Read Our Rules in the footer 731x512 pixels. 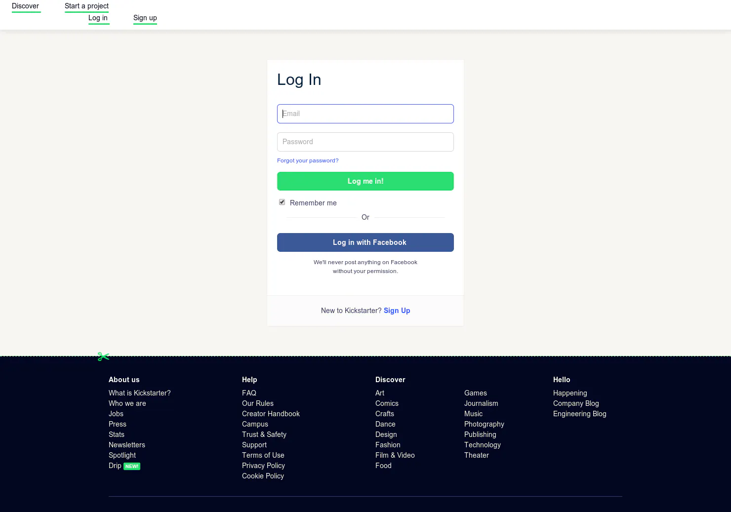point(258,403)
